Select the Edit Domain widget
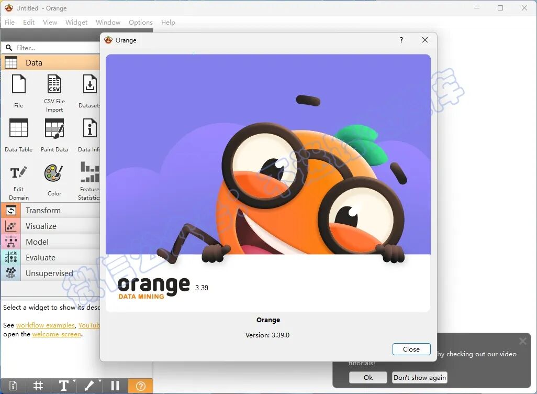The image size is (537, 394). (18, 182)
